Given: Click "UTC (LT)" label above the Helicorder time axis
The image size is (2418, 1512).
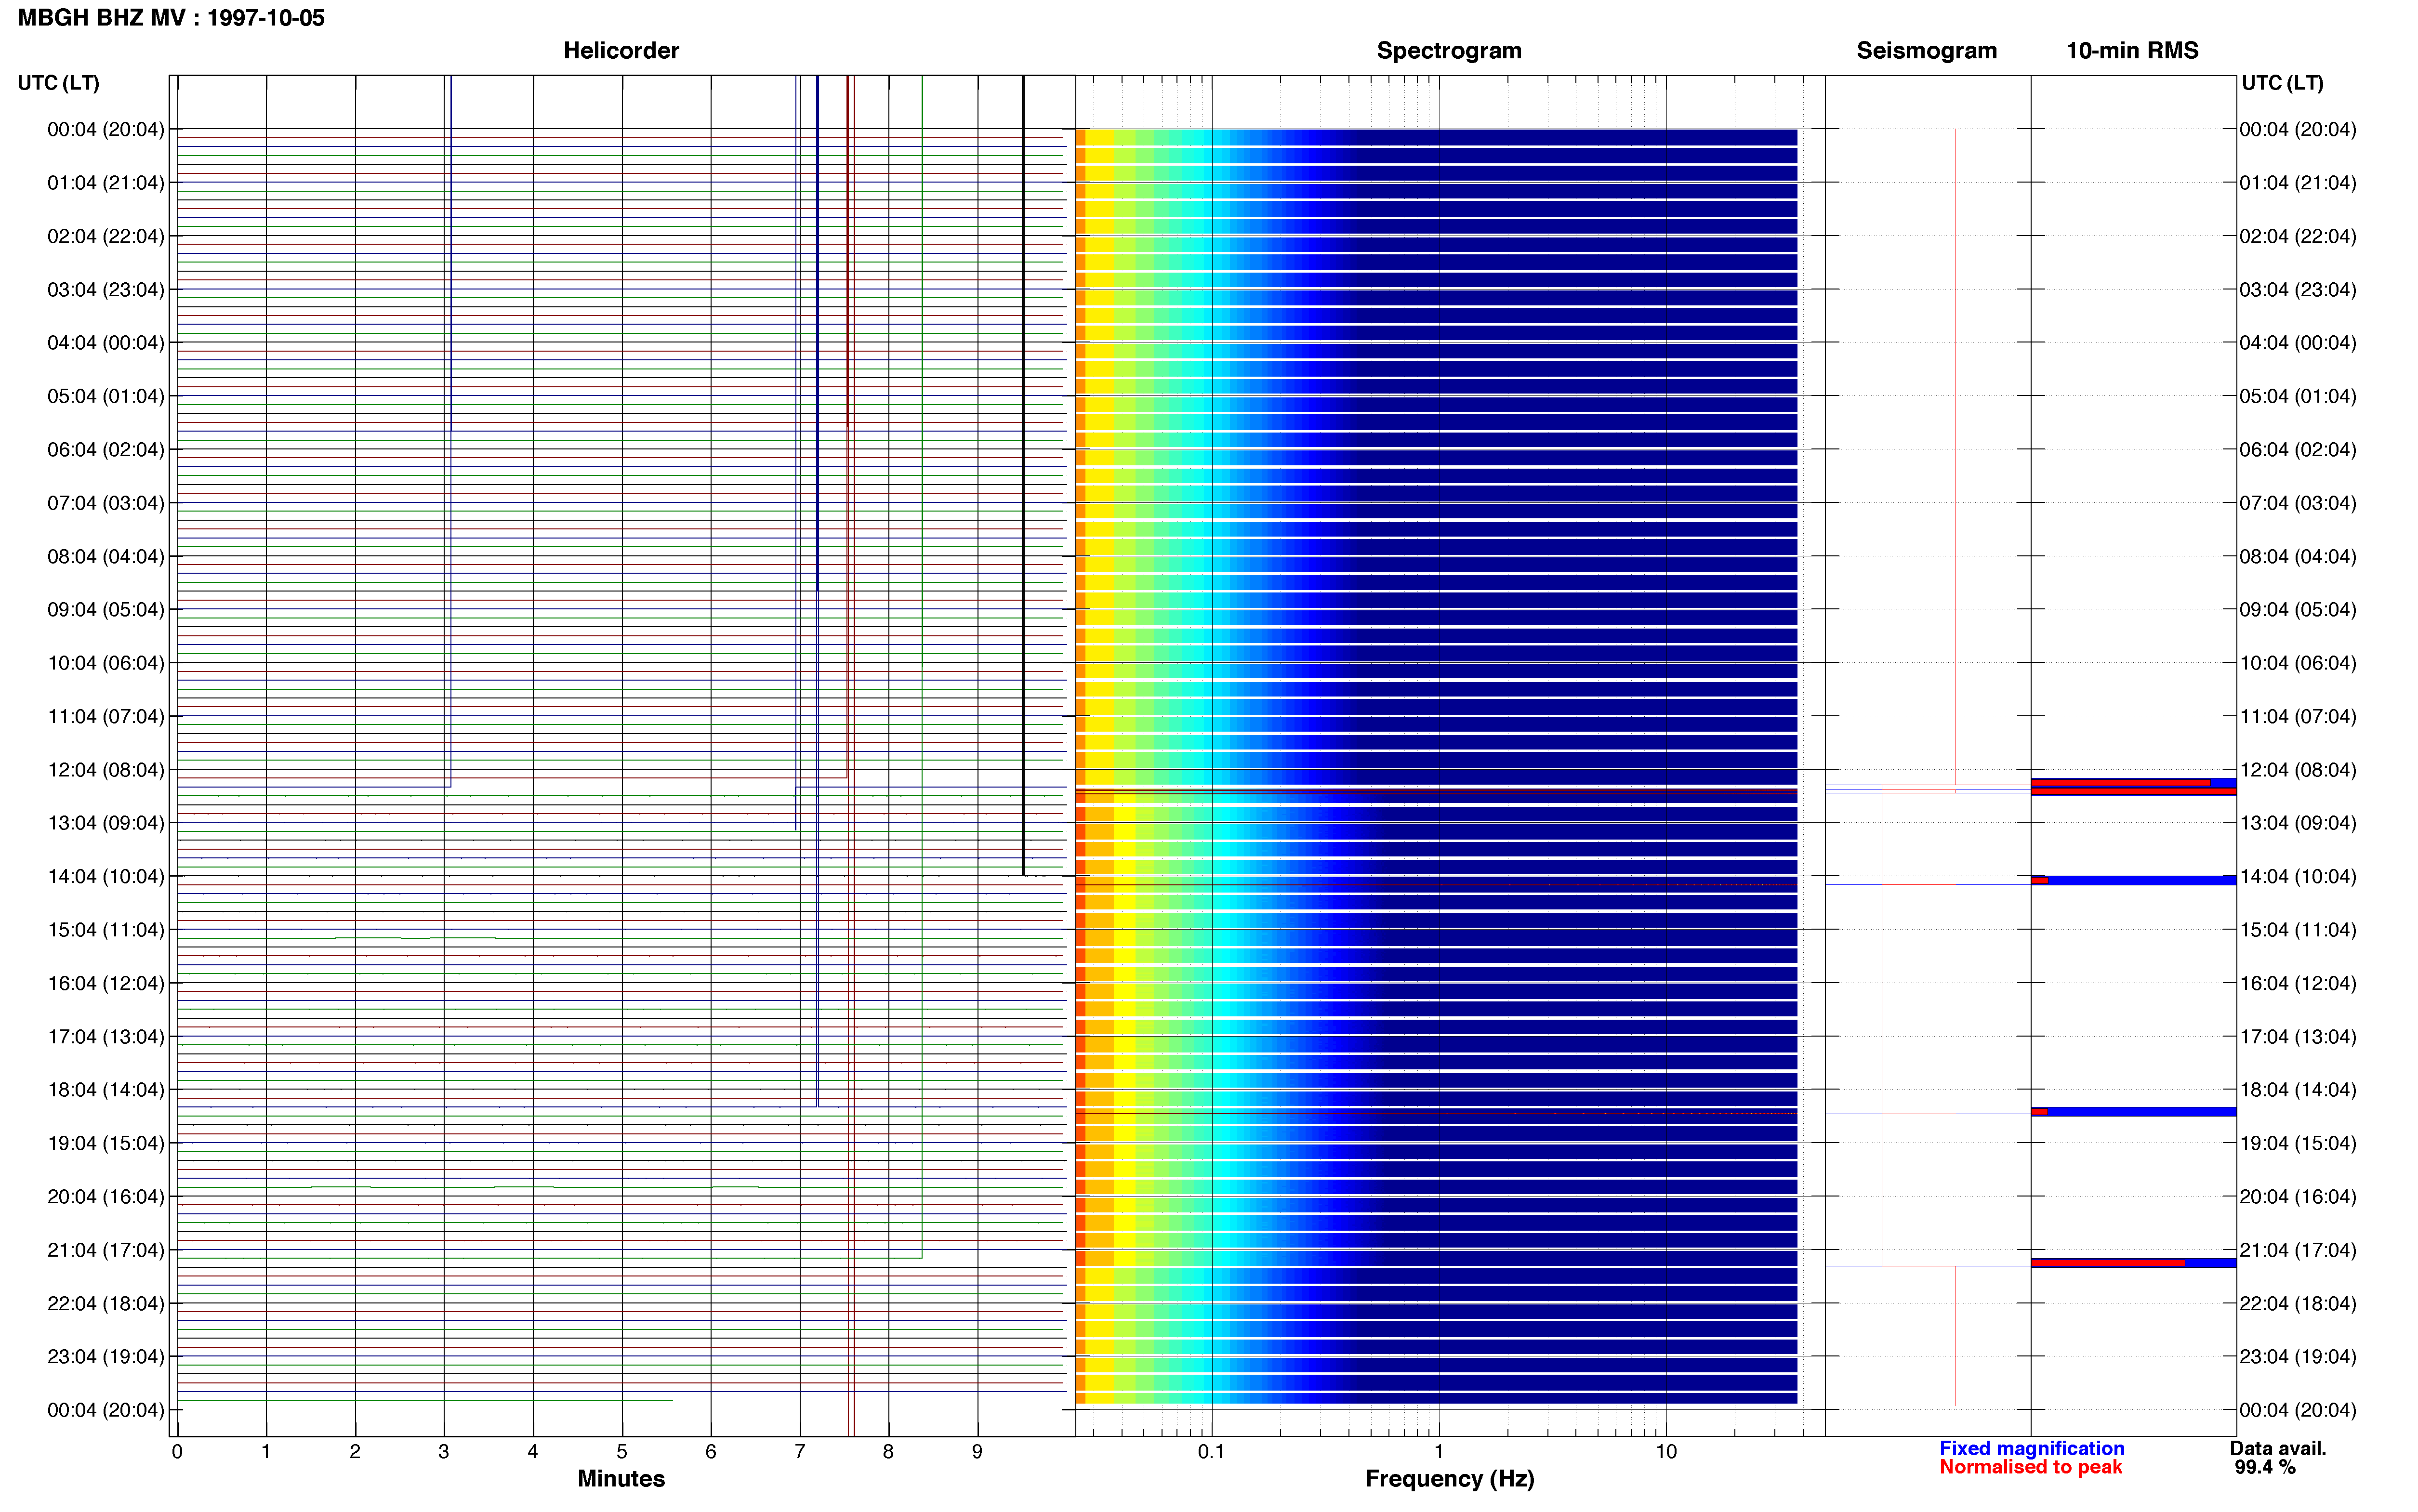Looking at the screenshot, I should (x=59, y=83).
